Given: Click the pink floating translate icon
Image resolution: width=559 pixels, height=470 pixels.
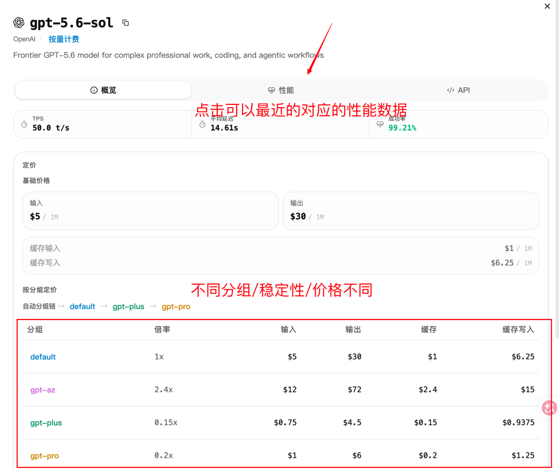Looking at the screenshot, I should click(549, 407).
